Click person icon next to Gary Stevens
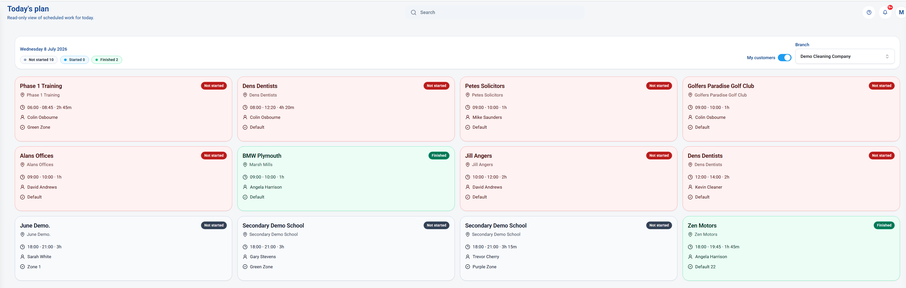906x288 pixels. [x=245, y=257]
